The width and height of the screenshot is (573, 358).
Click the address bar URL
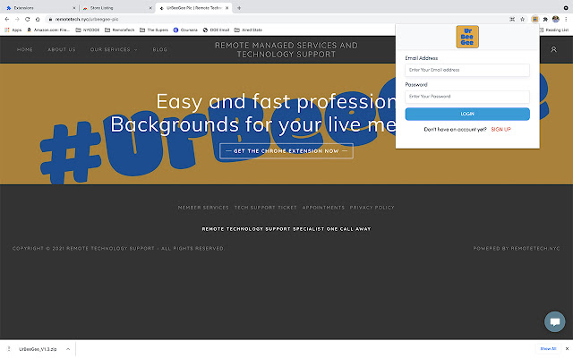87,19
